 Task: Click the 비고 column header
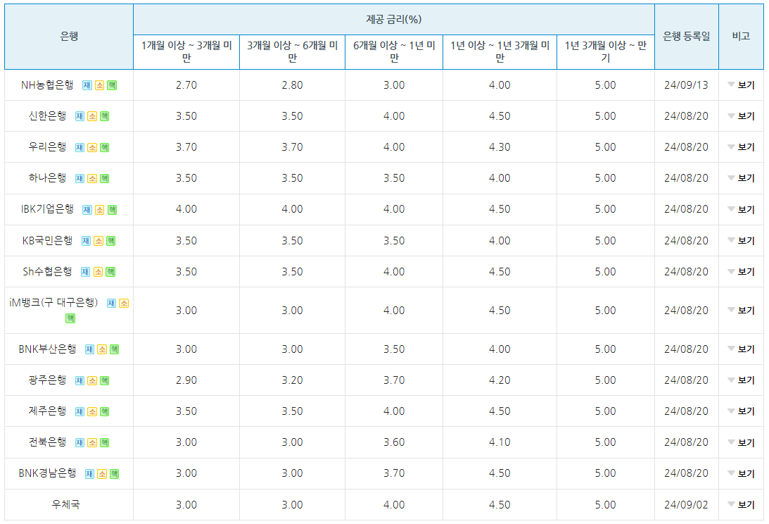(x=741, y=37)
